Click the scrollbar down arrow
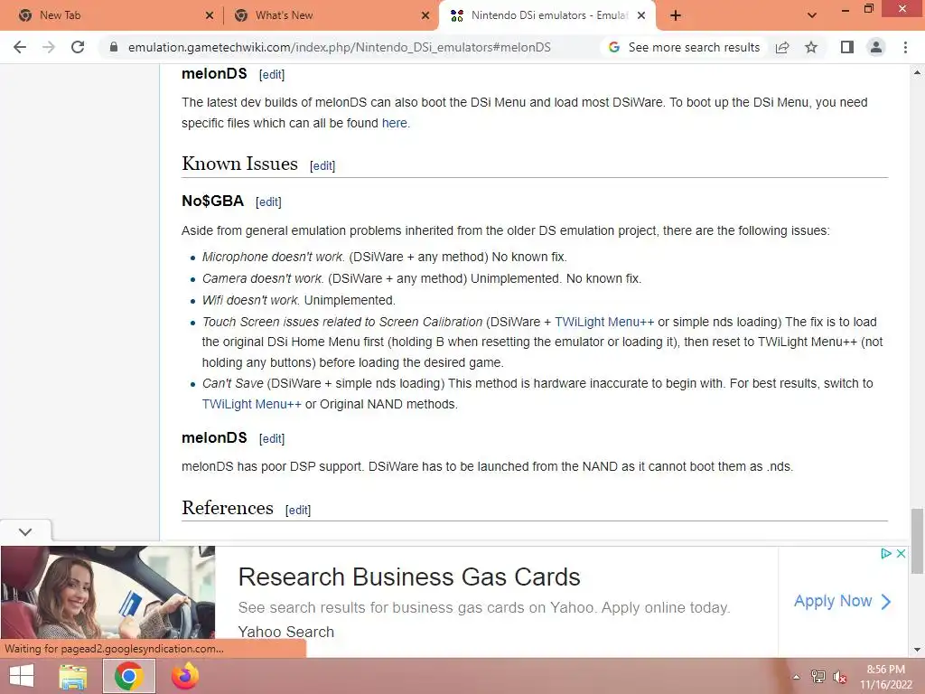Image resolution: width=925 pixels, height=694 pixels. [917, 649]
